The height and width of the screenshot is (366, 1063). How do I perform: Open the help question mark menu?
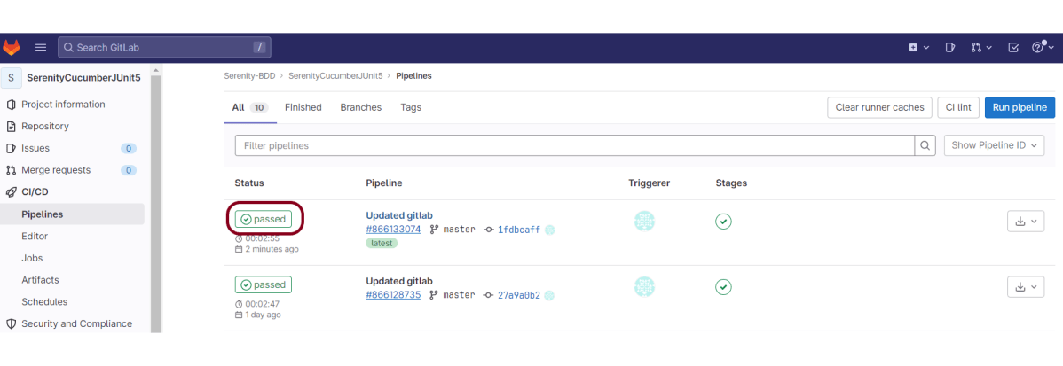pos(1042,48)
